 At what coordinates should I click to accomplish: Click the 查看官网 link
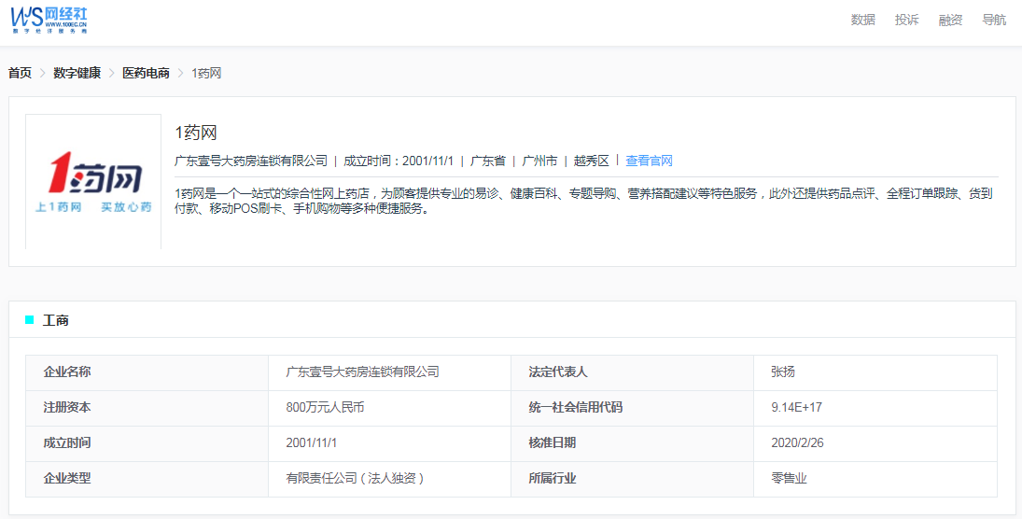[649, 161]
